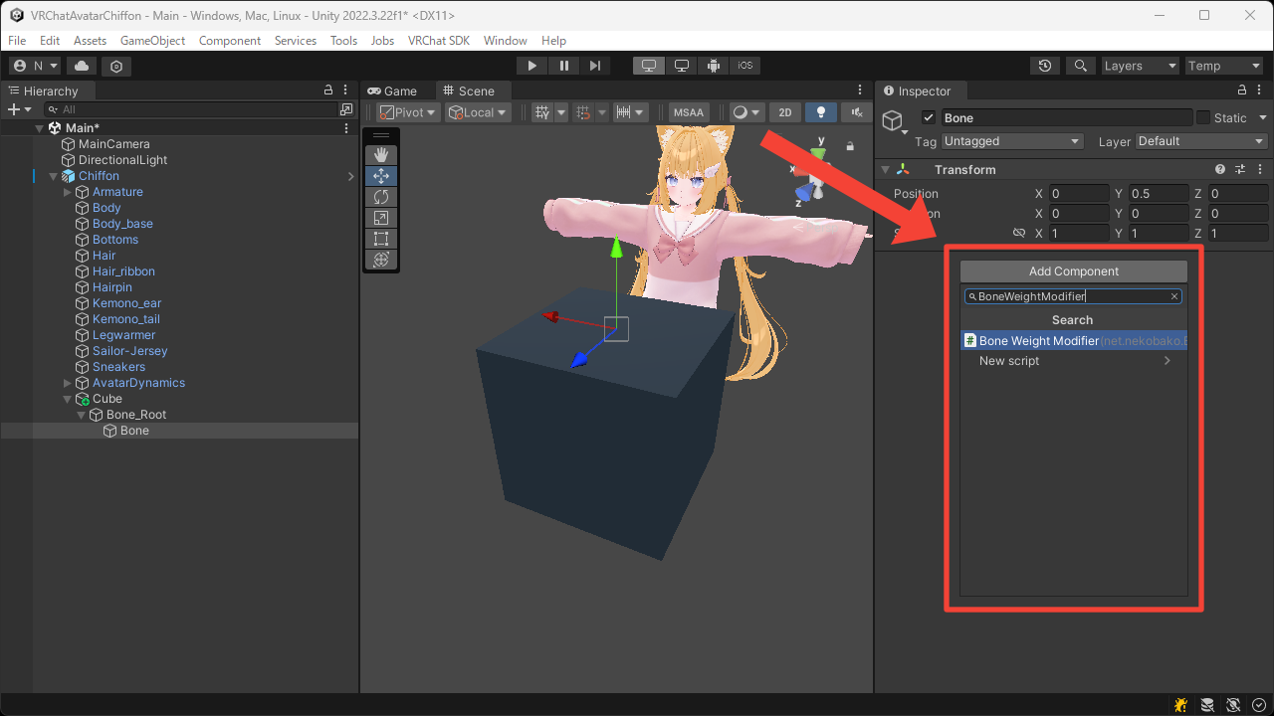Toggle 2D scene view mode
Image resolution: width=1274 pixels, height=716 pixels.
click(784, 112)
